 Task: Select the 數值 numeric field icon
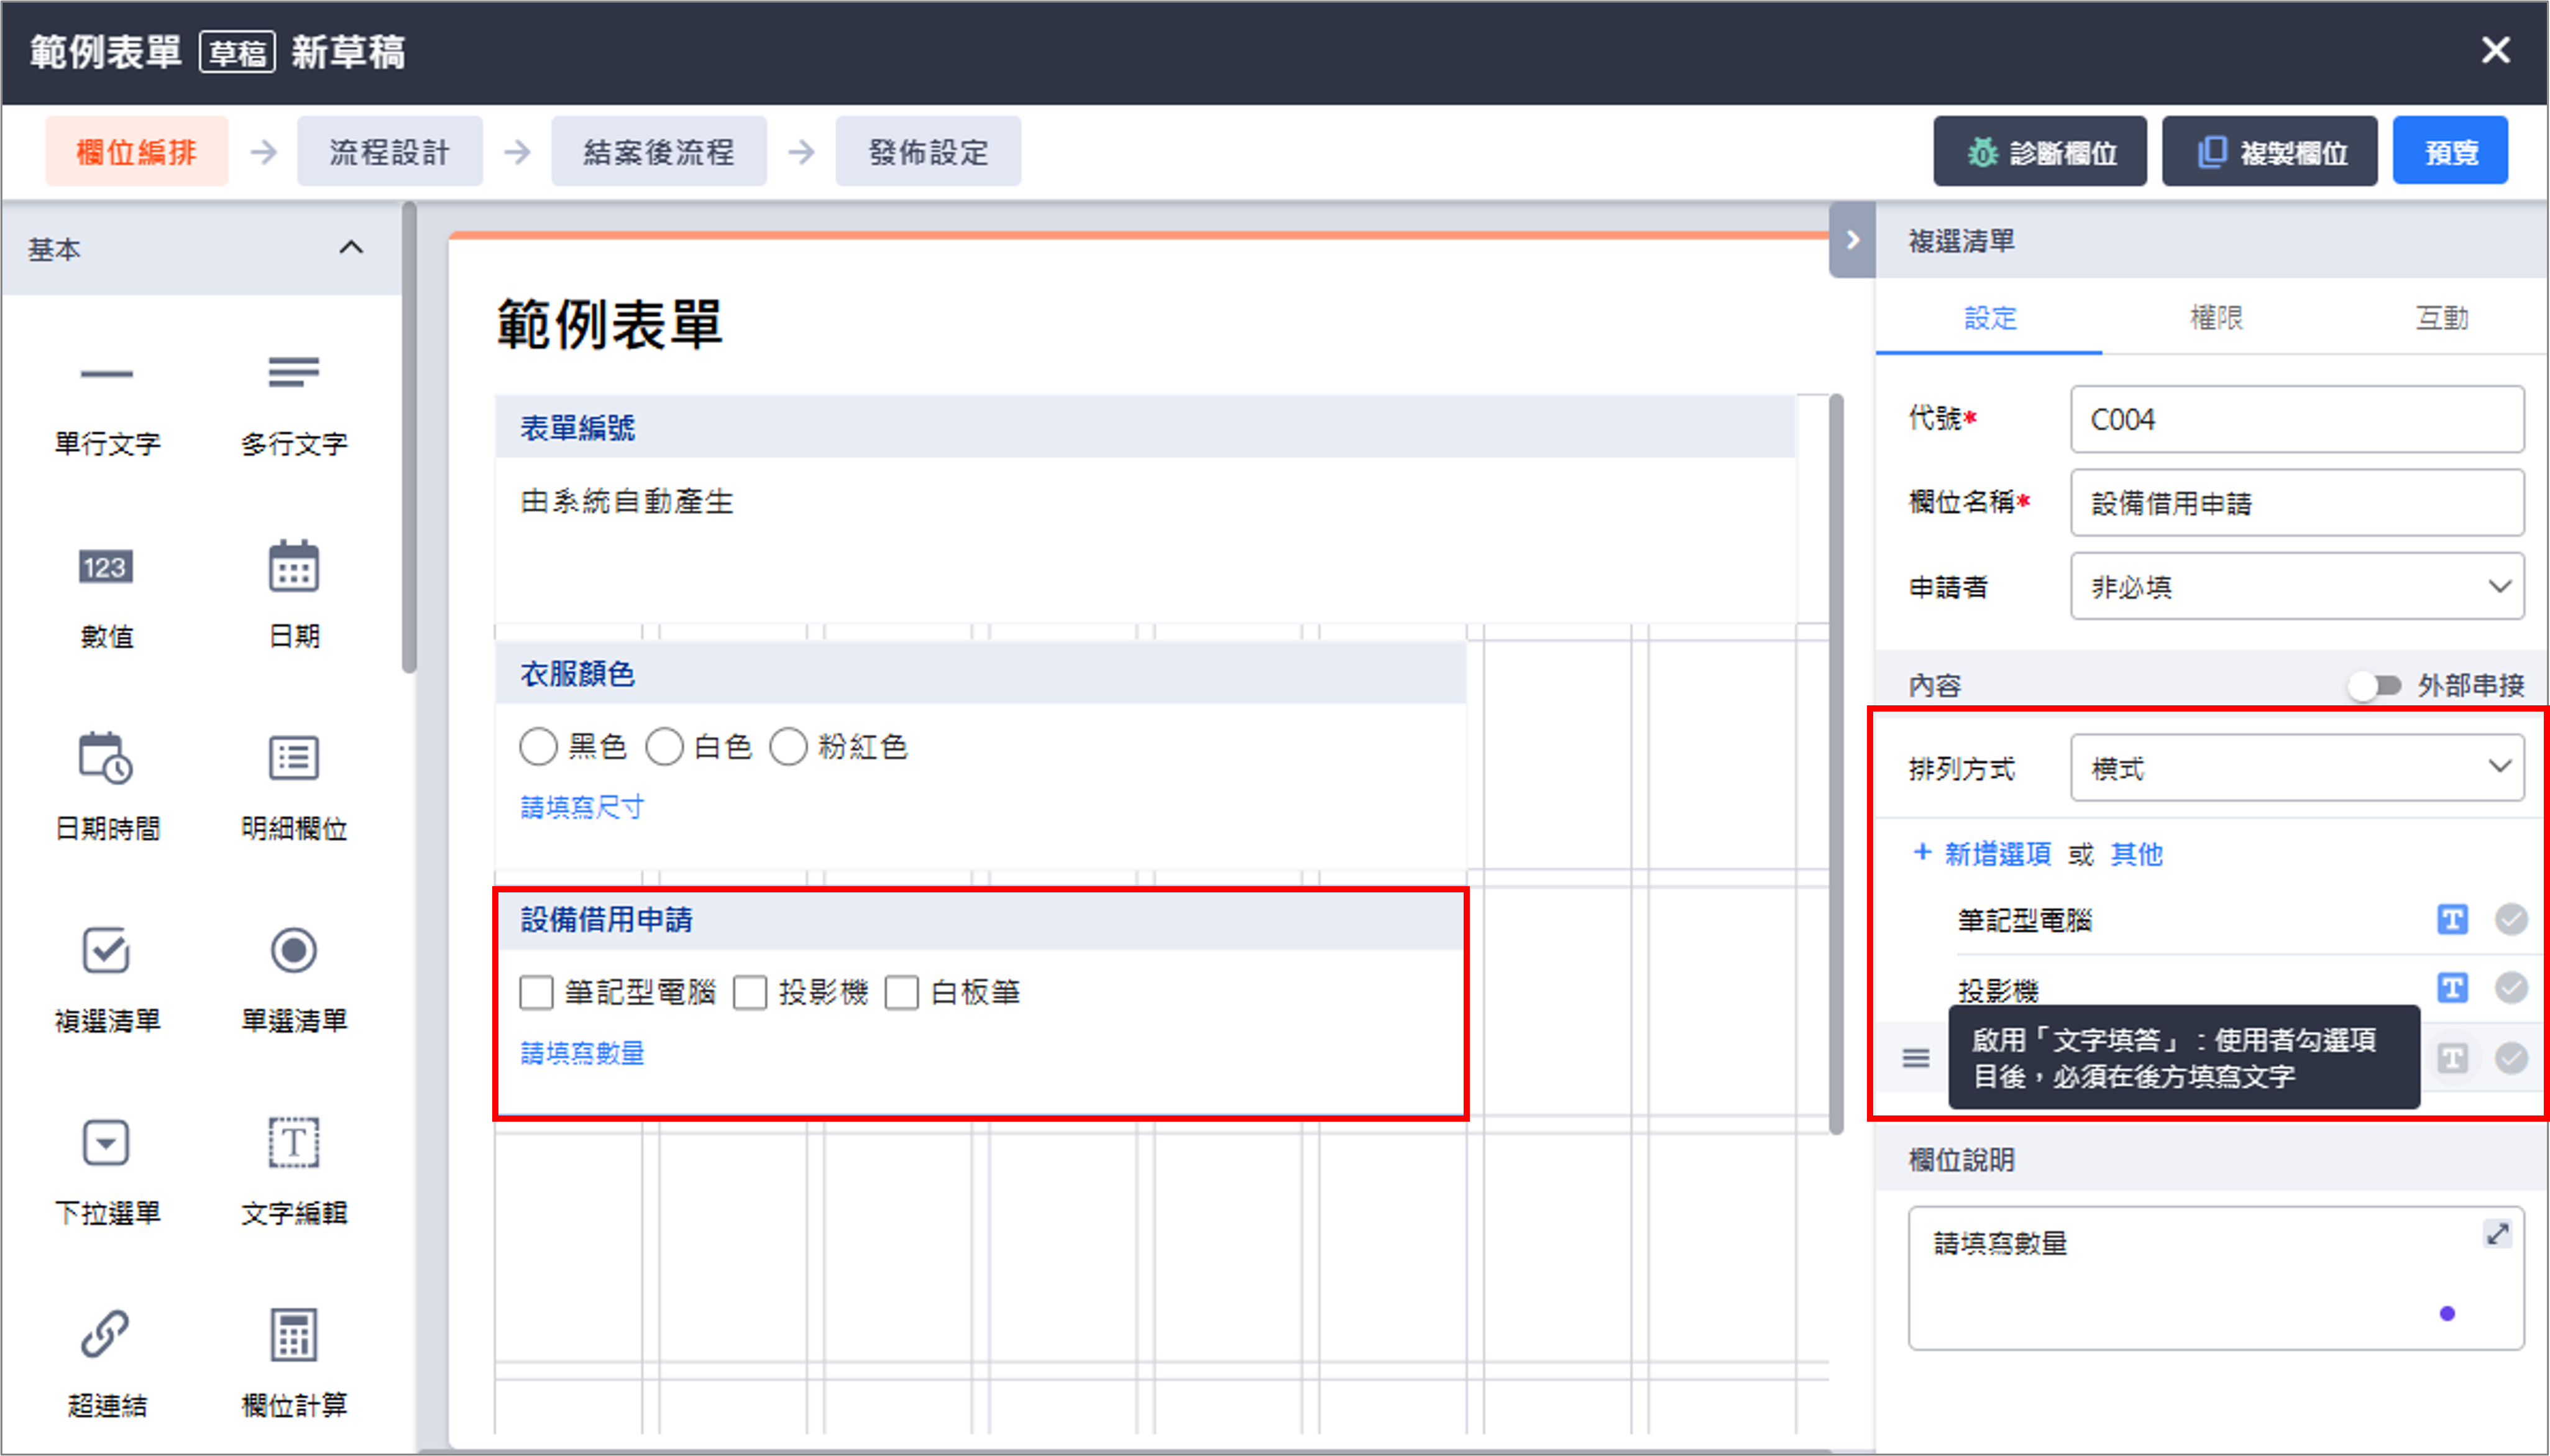coord(106,567)
